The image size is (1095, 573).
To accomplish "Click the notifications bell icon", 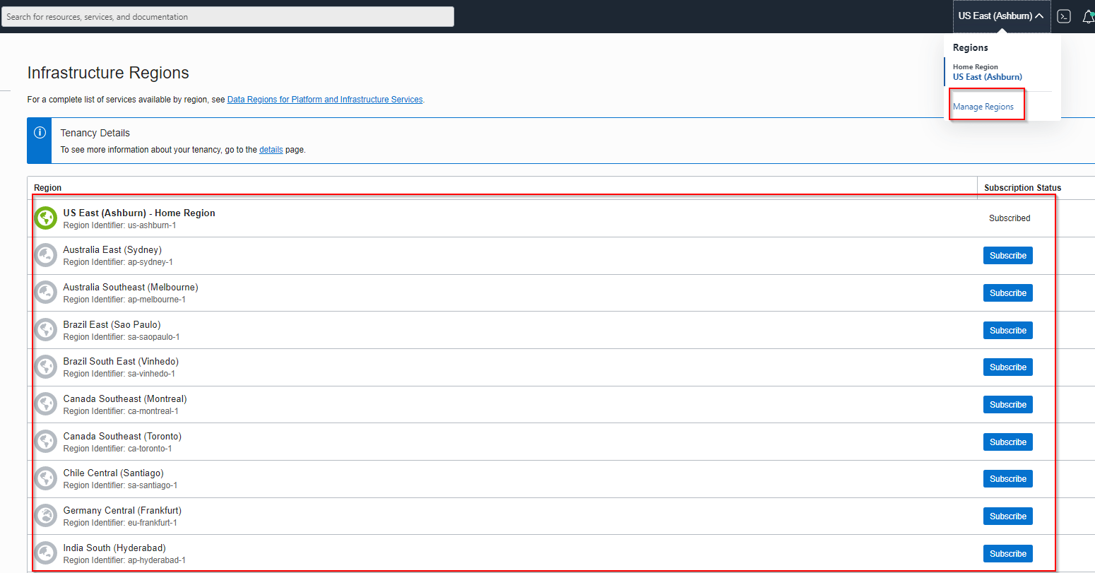I will [1088, 16].
